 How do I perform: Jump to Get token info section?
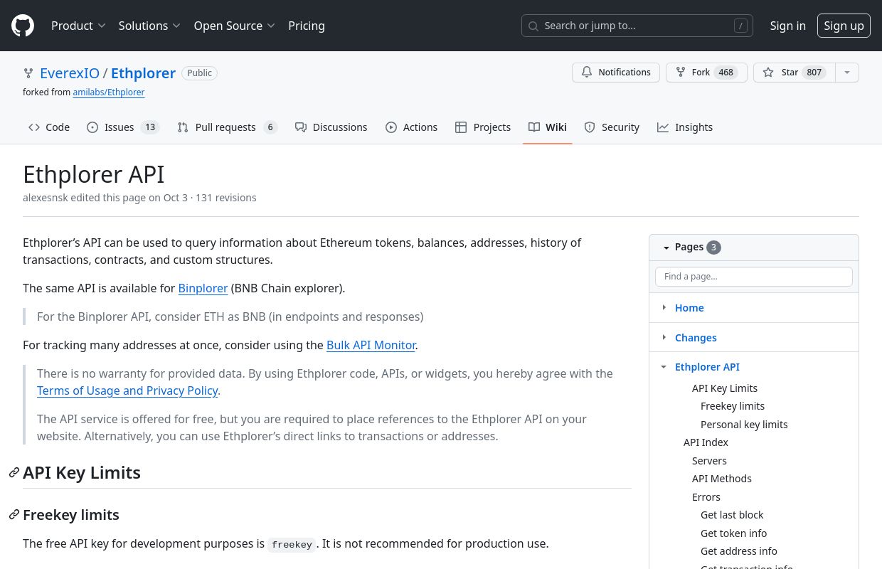[x=733, y=533]
